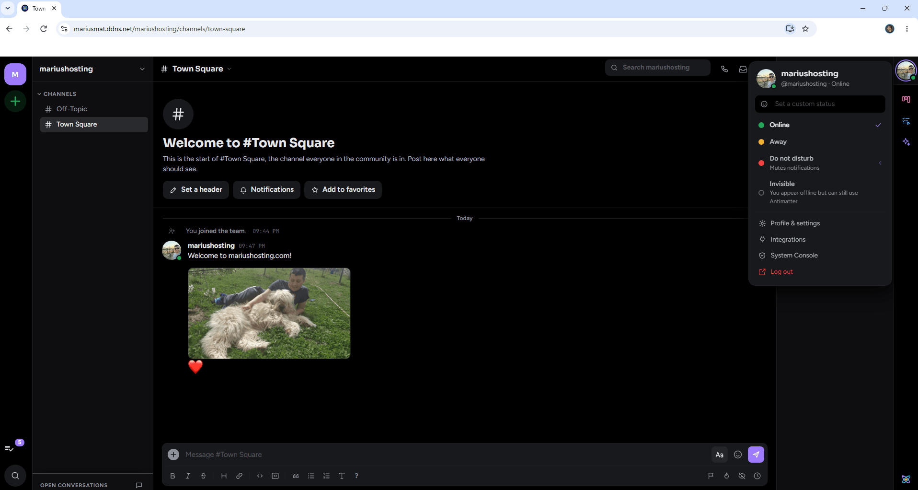Send the message with paper plane button
918x490 pixels.
(756, 455)
